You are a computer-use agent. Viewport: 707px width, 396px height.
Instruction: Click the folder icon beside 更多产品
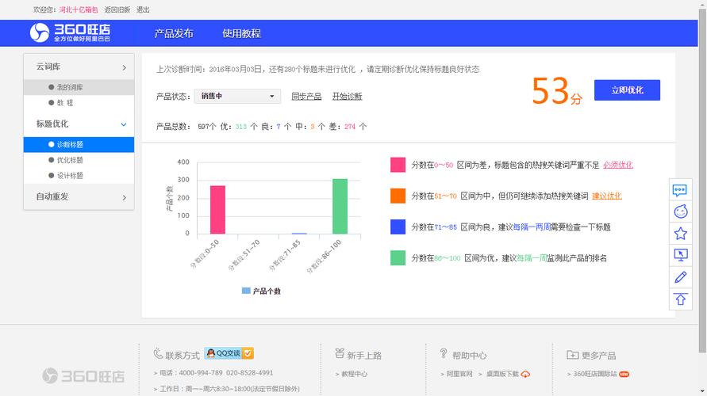click(x=572, y=355)
